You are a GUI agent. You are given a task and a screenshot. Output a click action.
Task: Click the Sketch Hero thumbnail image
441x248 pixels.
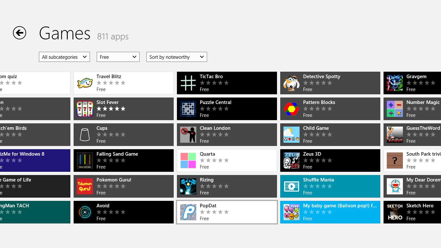point(395,212)
